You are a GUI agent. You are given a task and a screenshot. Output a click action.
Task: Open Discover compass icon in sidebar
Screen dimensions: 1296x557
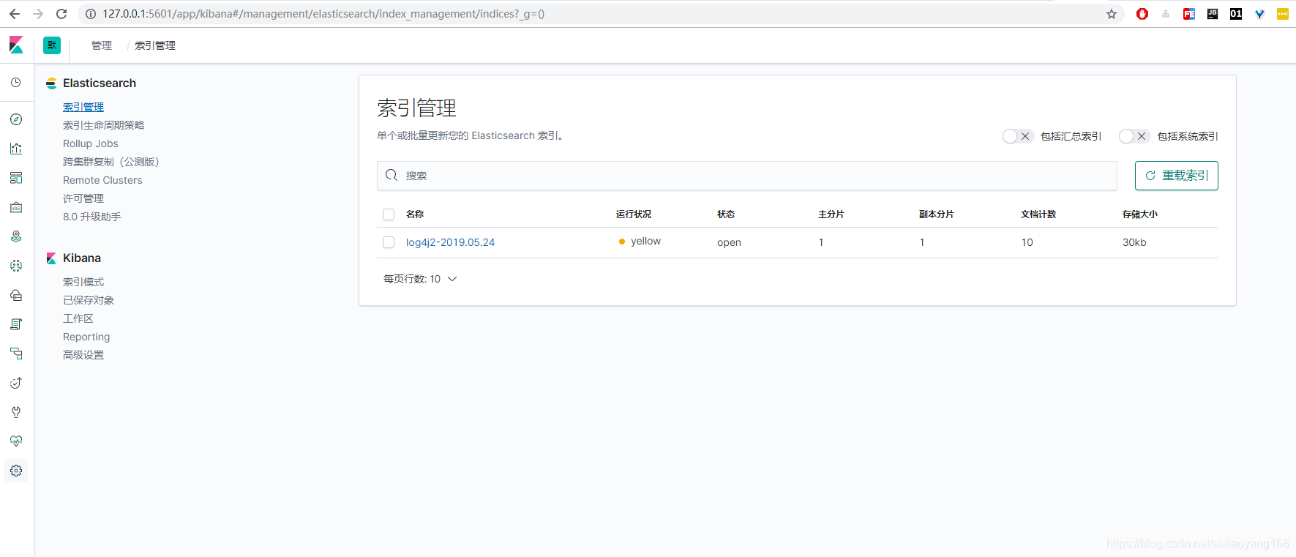[16, 119]
